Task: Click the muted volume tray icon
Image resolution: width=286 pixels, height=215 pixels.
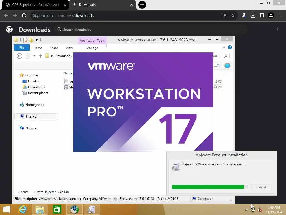Action: point(259,210)
